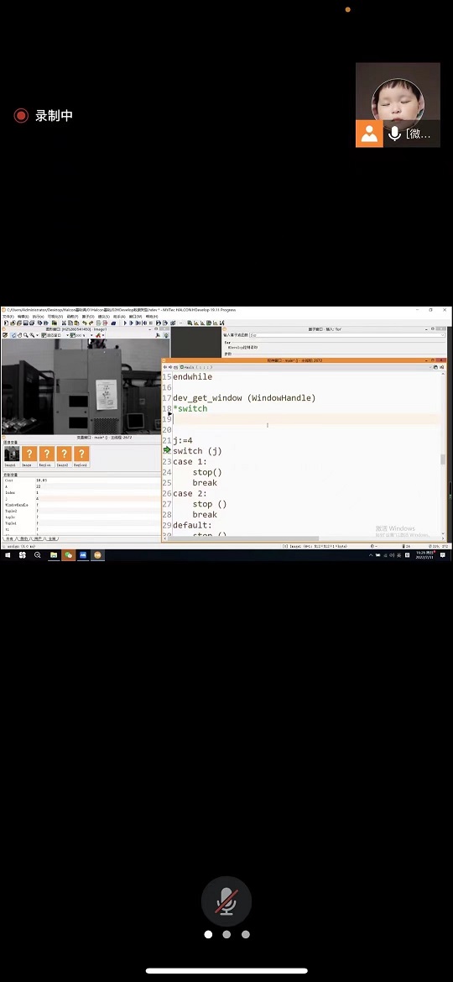Click the program counter arrow at line 22
This screenshot has height=982, width=453.
(x=167, y=450)
